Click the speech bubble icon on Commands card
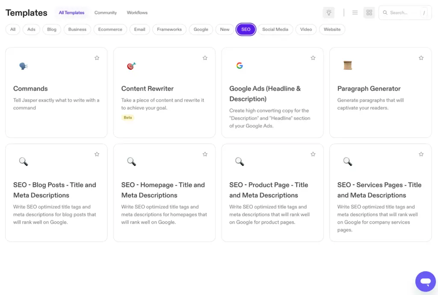Viewport: 438px width, 295px height. coord(23,65)
